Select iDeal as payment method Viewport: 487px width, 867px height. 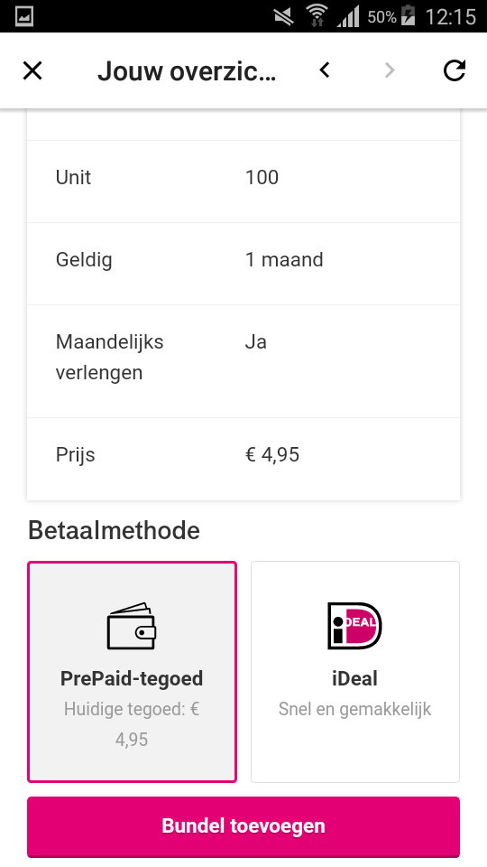(355, 672)
